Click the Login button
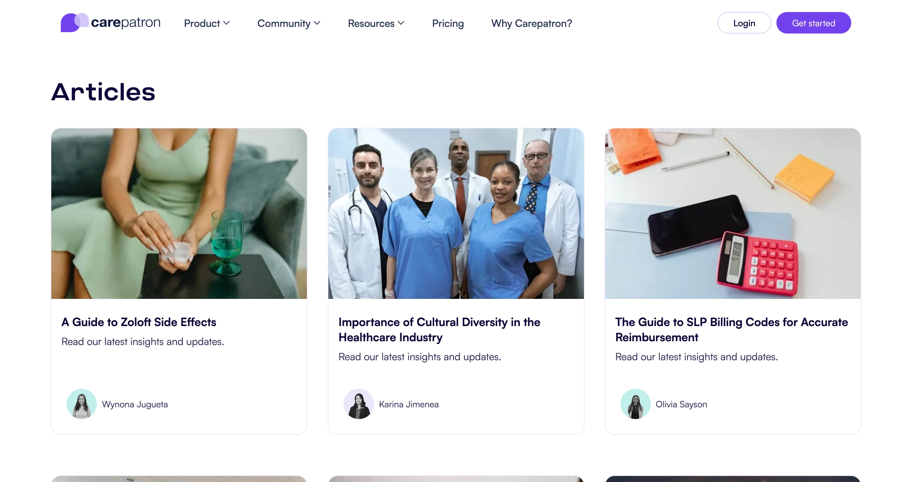912x482 pixels. point(744,23)
